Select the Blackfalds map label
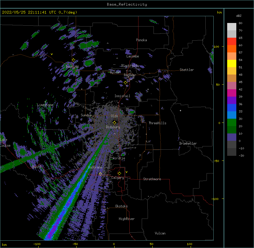This screenshot has height=248, width=254. pos(130,66)
